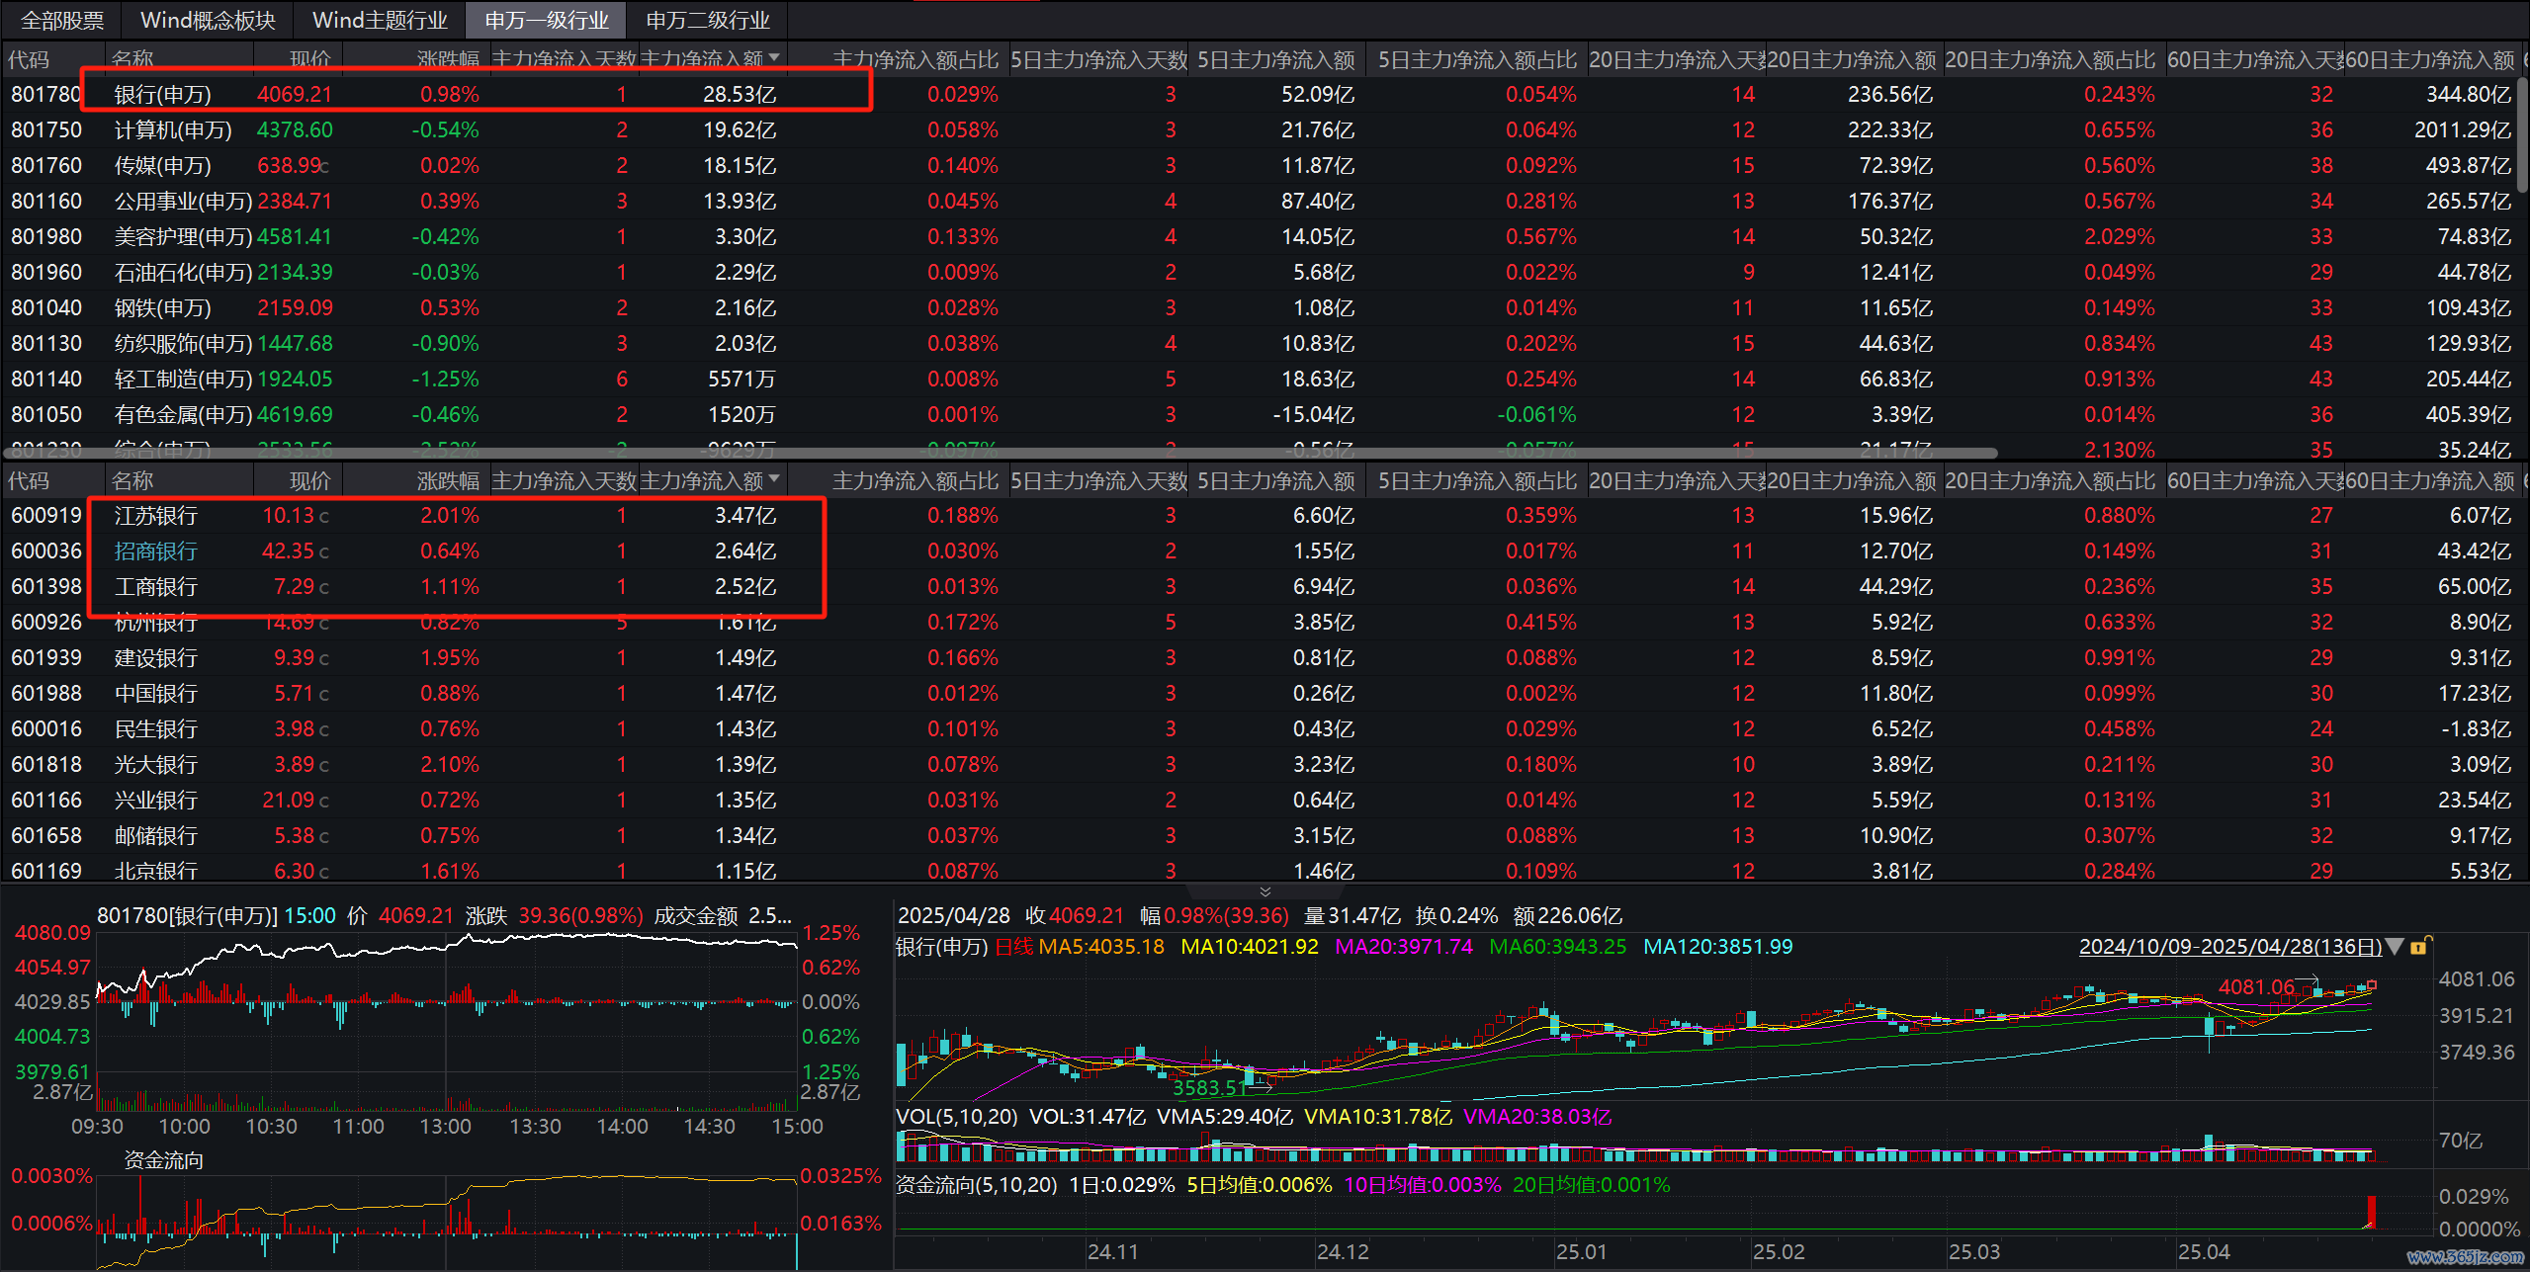Sort upper table by 涨跌幅 column header
The width and height of the screenshot is (2530, 1272).
point(447,59)
